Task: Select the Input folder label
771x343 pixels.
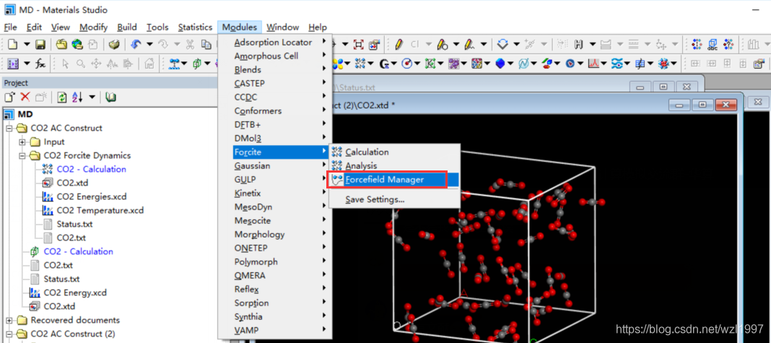Action: click(54, 142)
